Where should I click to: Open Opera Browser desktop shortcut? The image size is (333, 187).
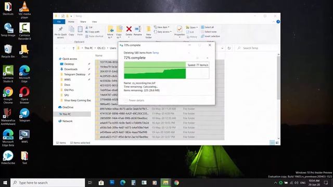coord(24,95)
